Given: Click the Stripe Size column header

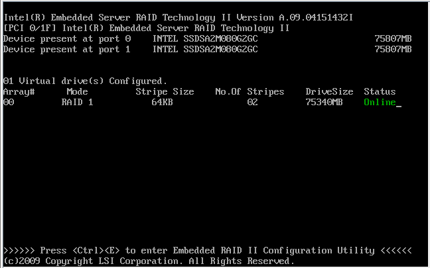Looking at the screenshot, I should coord(165,91).
